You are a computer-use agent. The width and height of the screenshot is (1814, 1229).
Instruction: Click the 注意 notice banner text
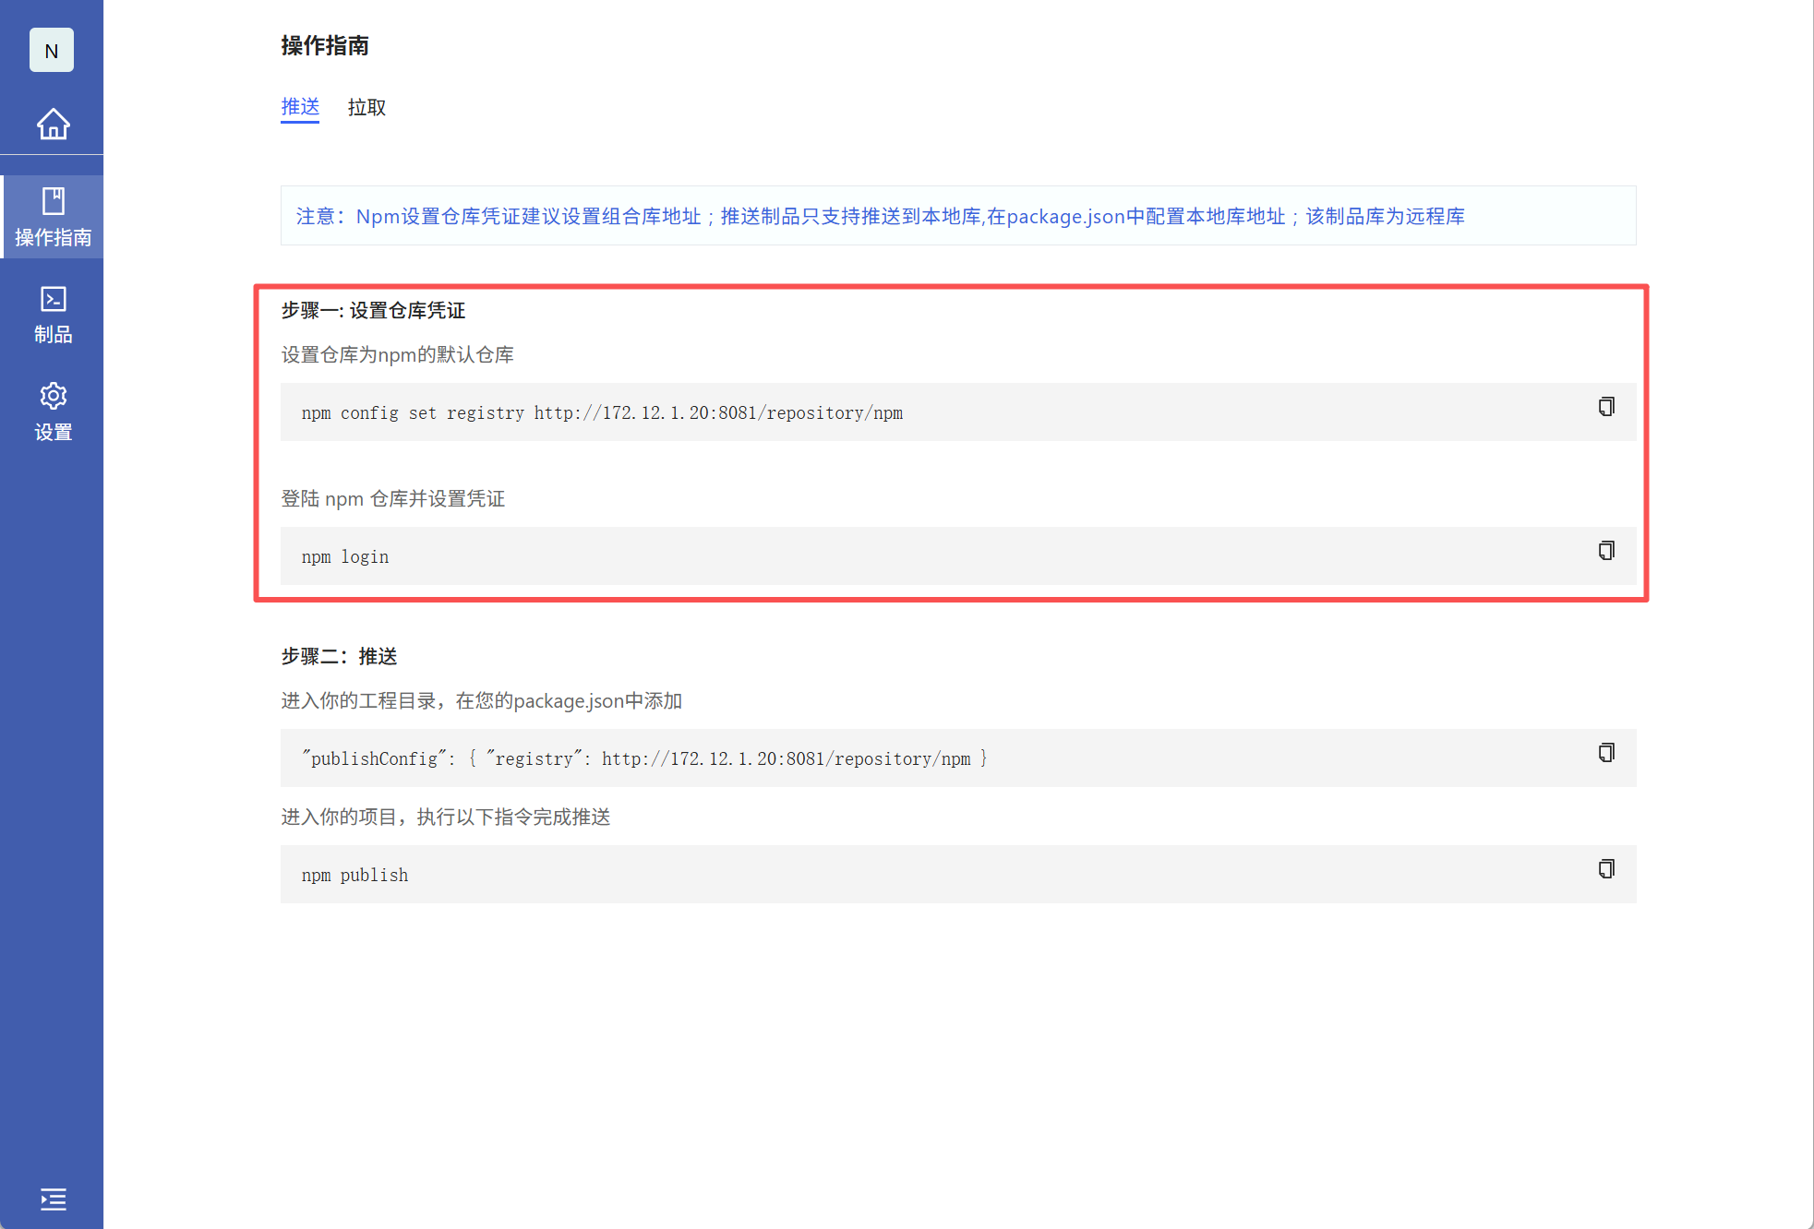879,216
